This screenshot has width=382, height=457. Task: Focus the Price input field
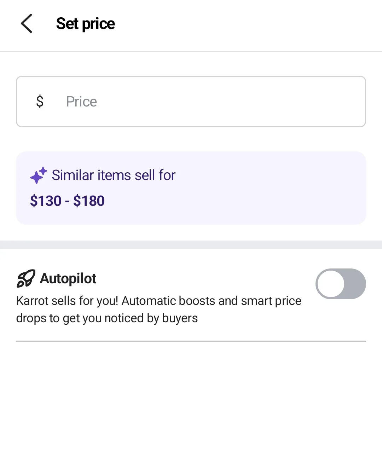[x=212, y=102]
